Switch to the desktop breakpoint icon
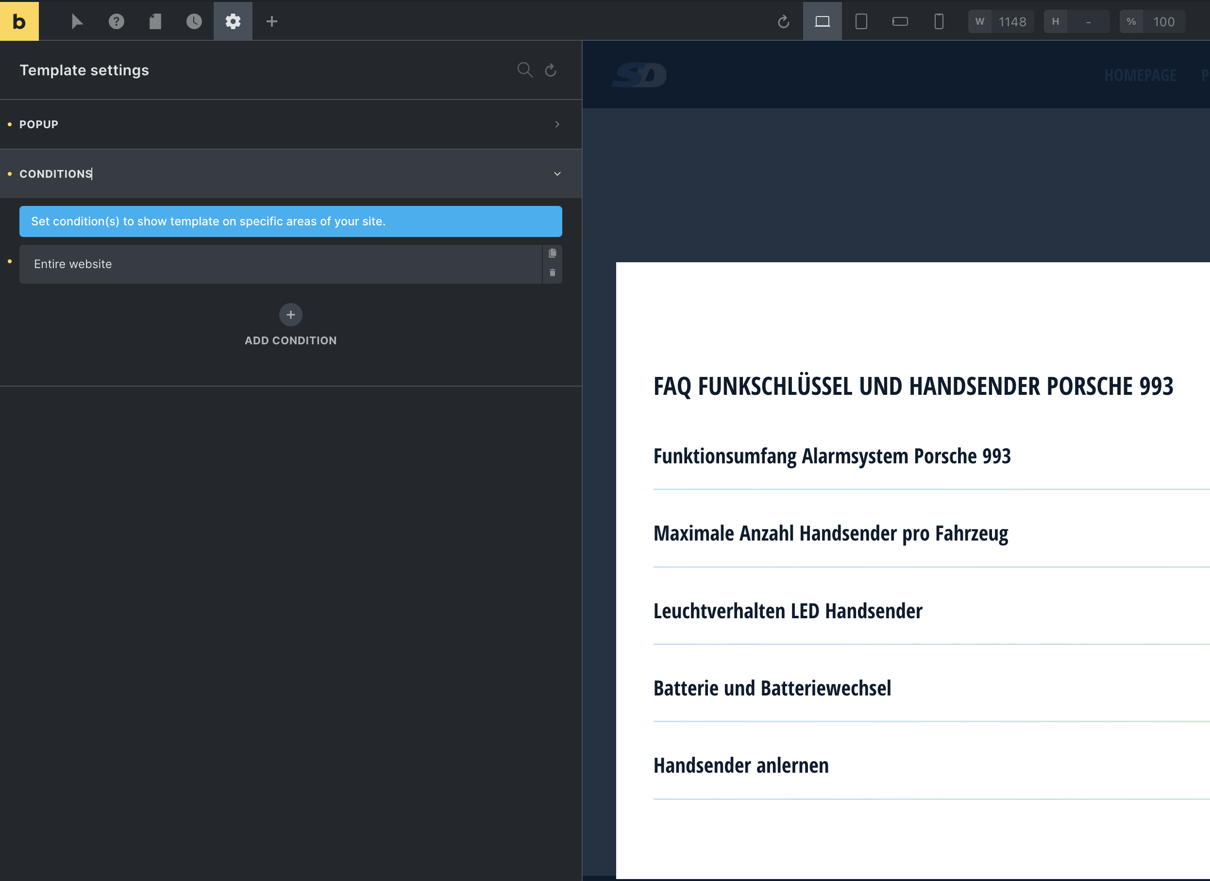This screenshot has width=1210, height=881. [823, 21]
